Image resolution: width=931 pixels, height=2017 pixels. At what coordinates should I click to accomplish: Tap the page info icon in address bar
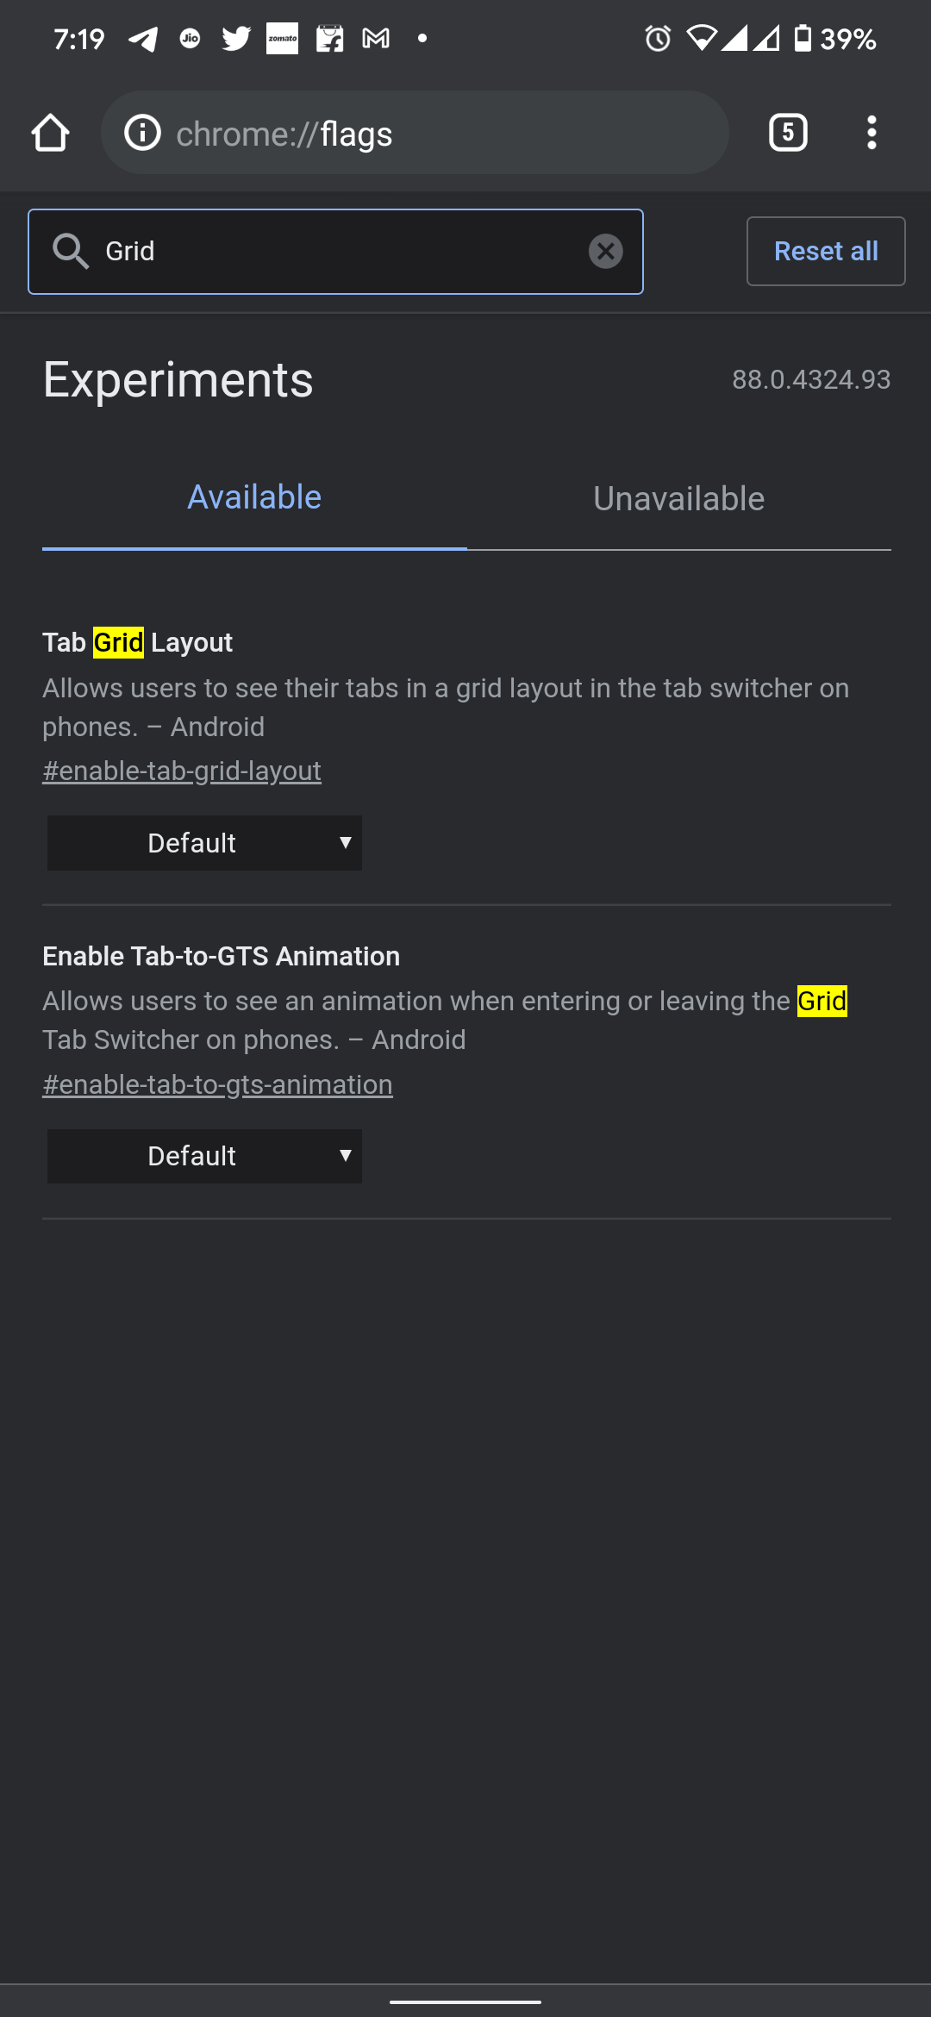141,132
